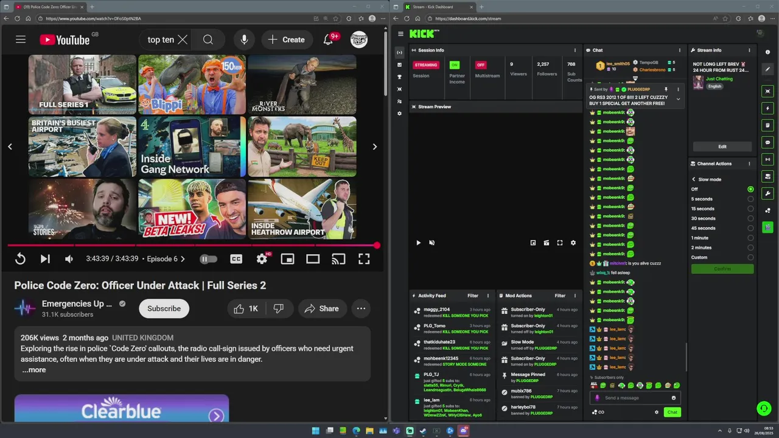The image size is (779, 438).
Task: Switch YouTube player to theater mode
Action: pos(313,259)
